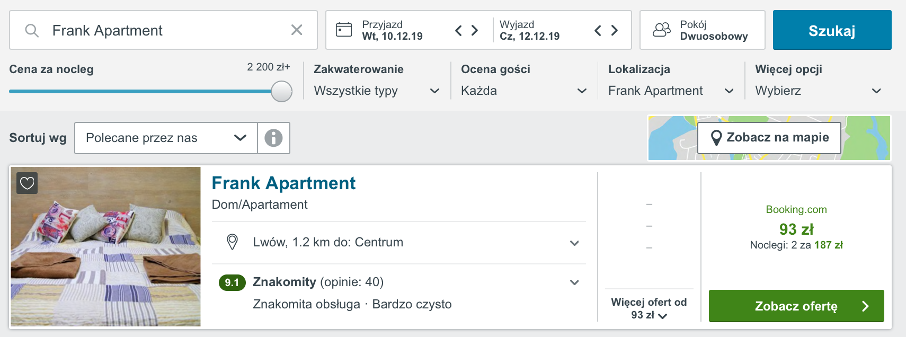
Task: Open the Zobacz na mapie map view
Action: tap(769, 138)
